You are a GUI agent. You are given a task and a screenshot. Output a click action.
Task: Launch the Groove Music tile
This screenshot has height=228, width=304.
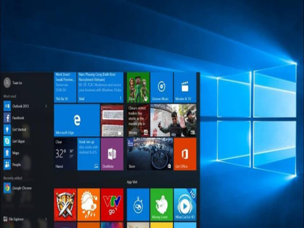[161, 87]
